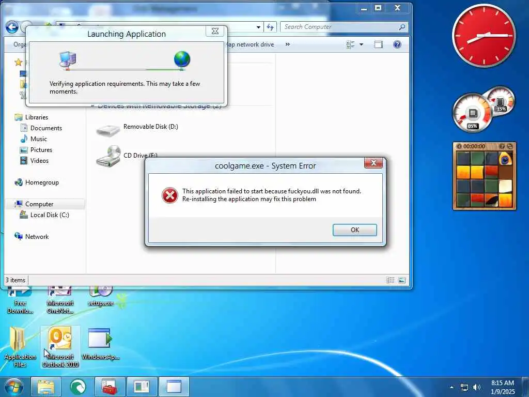Maximize the Computer Explorer window
Image resolution: width=529 pixels, height=397 pixels.
coord(378,8)
